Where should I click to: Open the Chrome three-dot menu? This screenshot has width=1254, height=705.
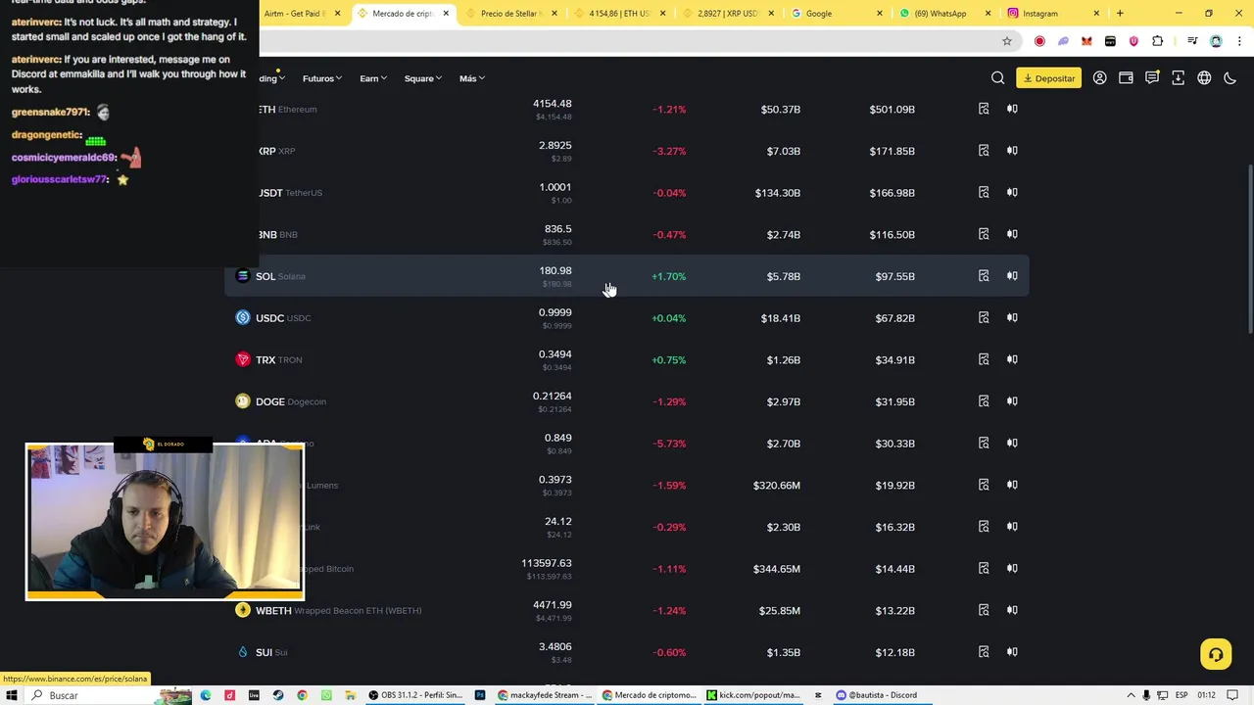click(1239, 41)
